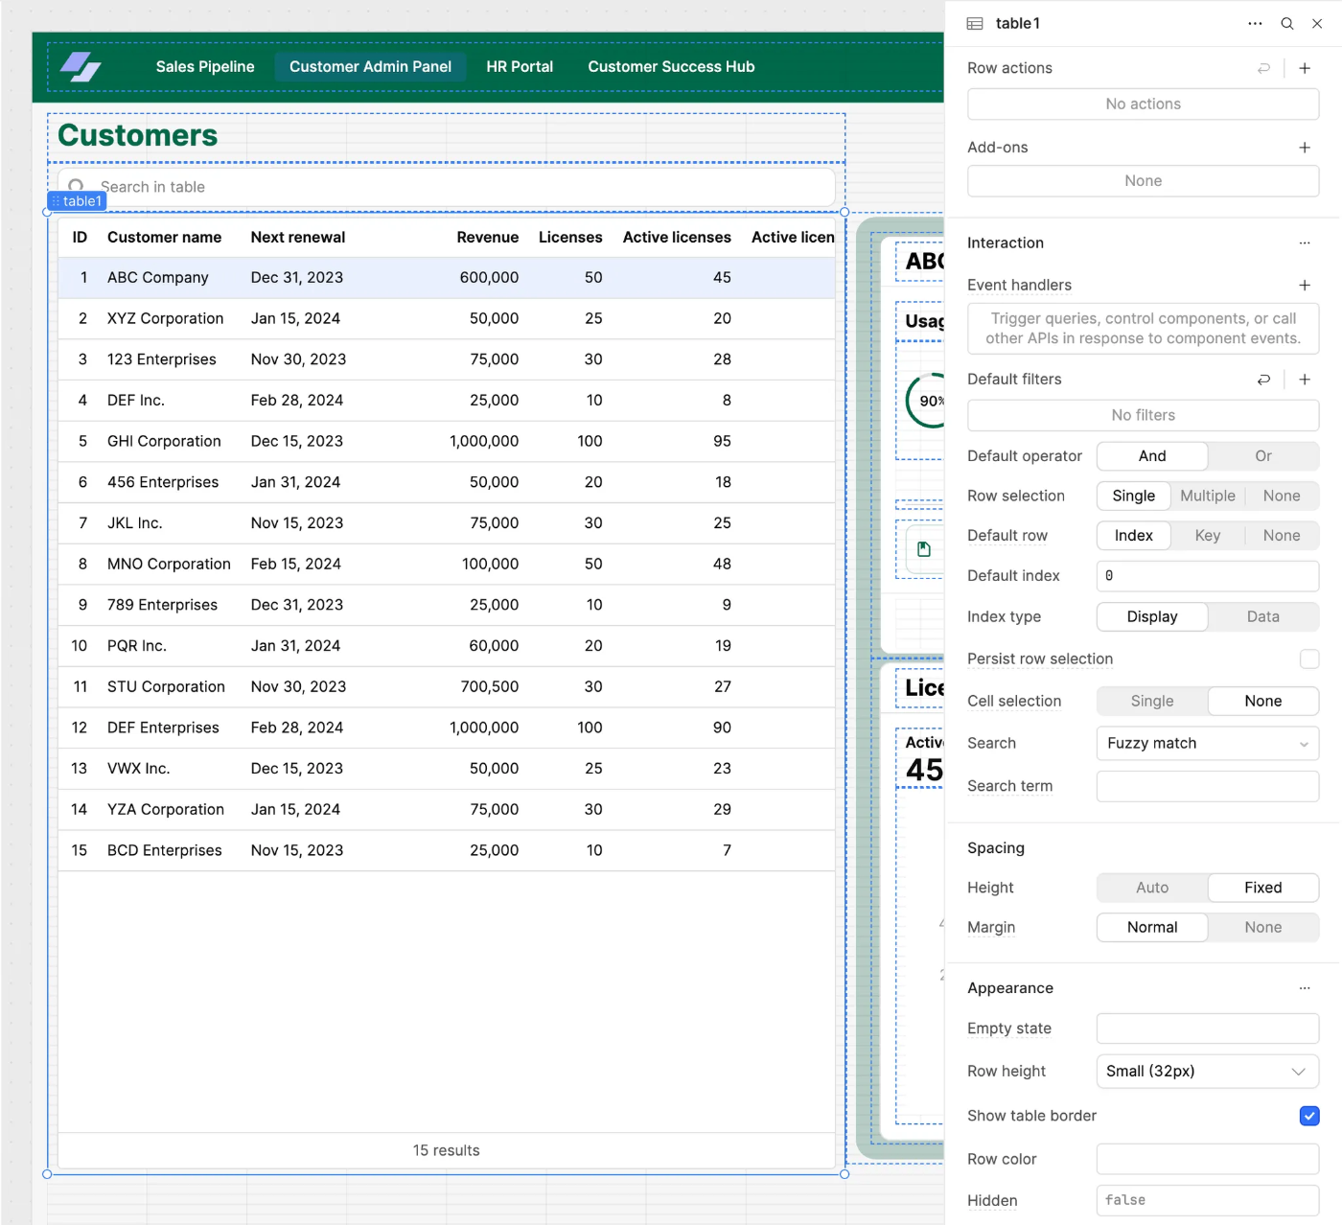The width and height of the screenshot is (1342, 1225).
Task: Click the table1 component label tag
Action: click(x=77, y=201)
